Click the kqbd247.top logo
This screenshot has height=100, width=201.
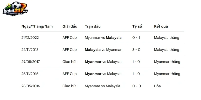(15, 9)
